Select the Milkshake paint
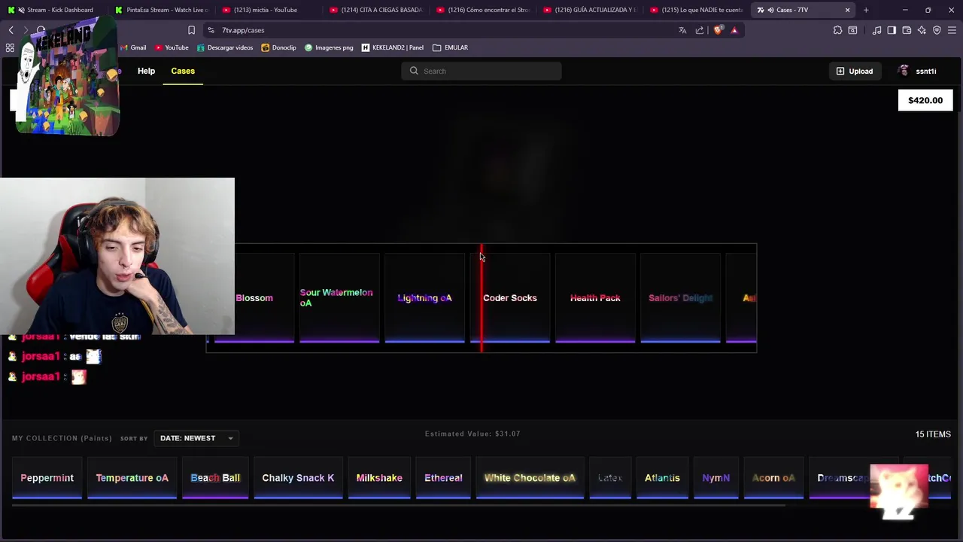Viewport: 963px width, 542px height. pos(379,478)
